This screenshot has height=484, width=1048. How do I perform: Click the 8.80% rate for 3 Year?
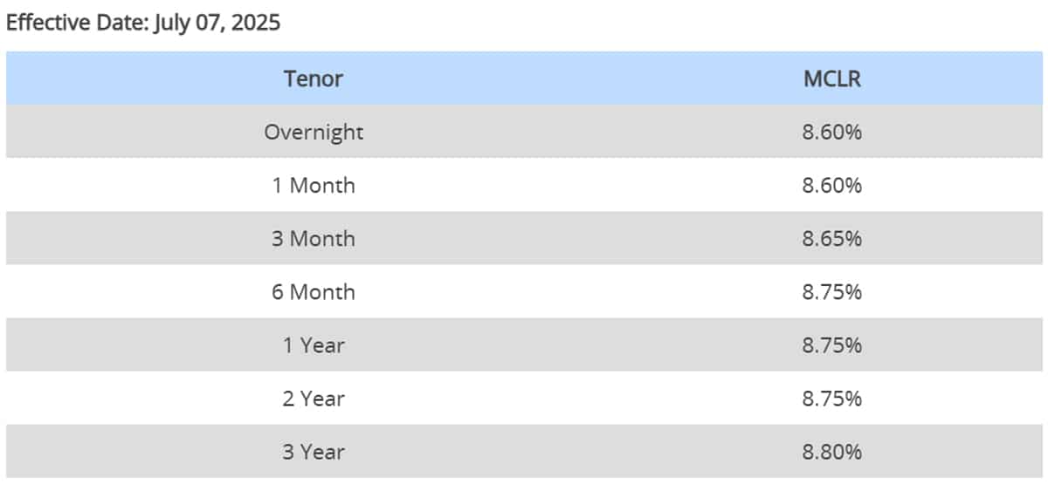point(832,452)
